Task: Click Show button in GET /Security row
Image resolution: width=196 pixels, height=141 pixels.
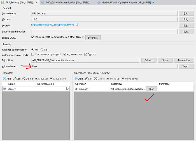Action: pyautogui.click(x=151, y=89)
